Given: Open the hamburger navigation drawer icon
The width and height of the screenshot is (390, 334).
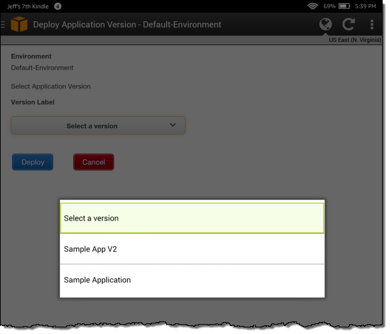Looking at the screenshot, I should tap(3, 25).
